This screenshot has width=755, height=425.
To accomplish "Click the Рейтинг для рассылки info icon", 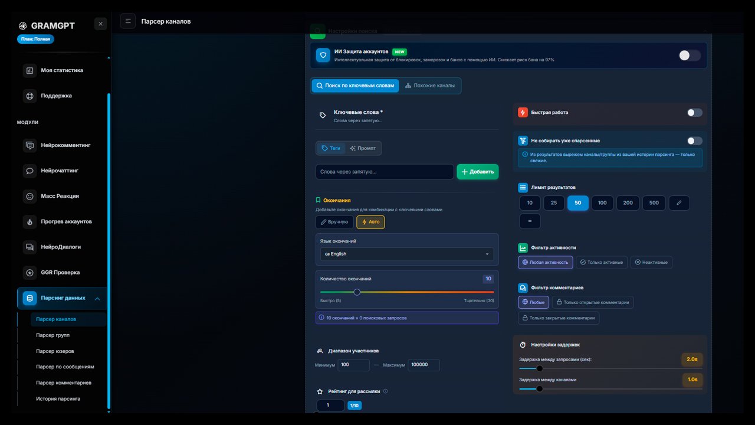I will point(386,391).
